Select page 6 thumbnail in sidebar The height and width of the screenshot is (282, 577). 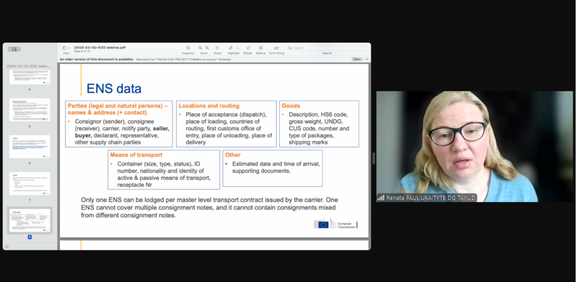(x=30, y=147)
